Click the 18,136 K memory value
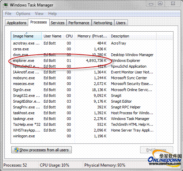Viewport: 183px width, 171px height. click(x=99, y=90)
